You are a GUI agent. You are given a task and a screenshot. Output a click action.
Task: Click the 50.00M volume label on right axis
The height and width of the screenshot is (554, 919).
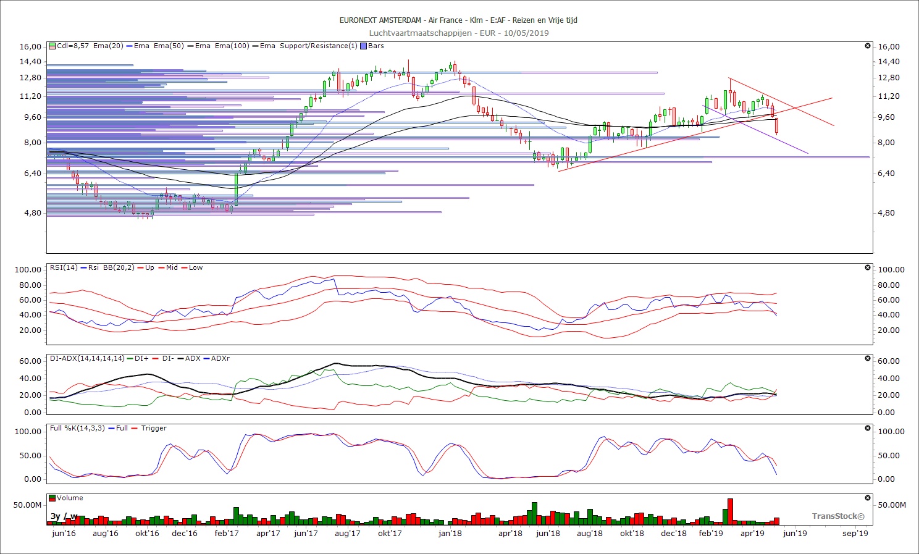(892, 505)
